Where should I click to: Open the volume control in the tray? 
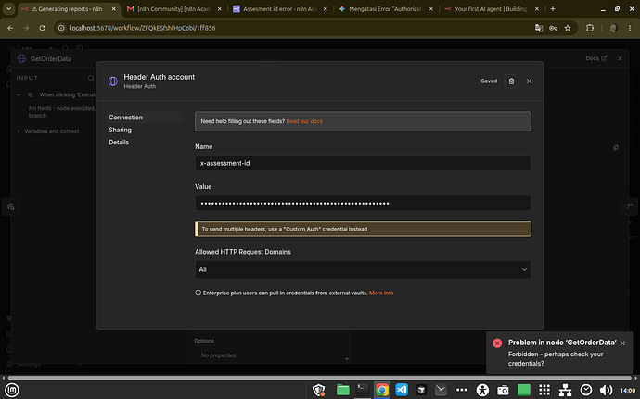(x=606, y=390)
